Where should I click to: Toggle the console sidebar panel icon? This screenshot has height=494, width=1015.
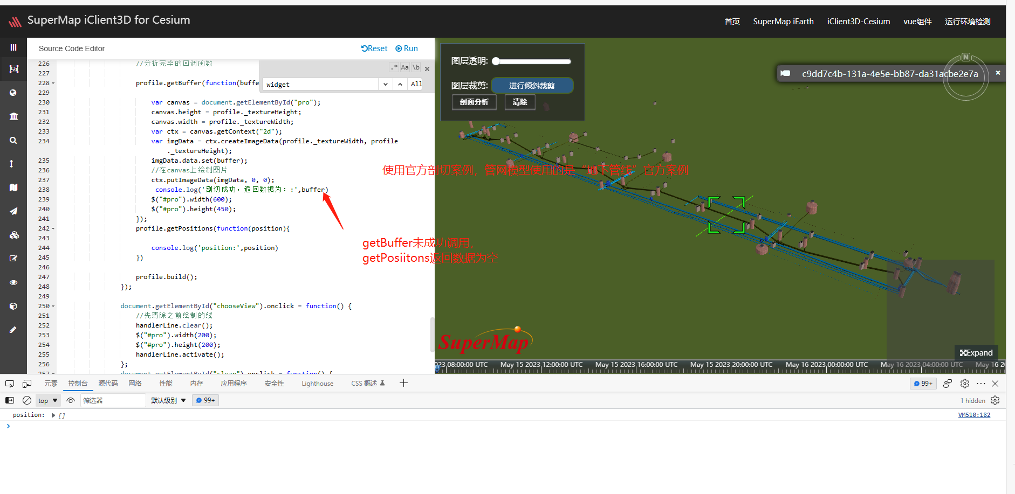tap(10, 400)
